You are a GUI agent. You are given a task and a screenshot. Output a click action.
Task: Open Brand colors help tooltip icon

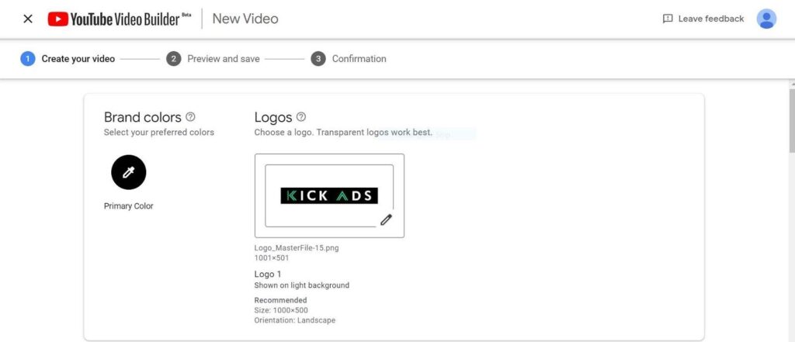[190, 117]
